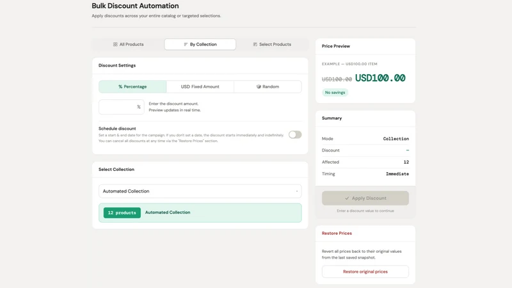Click the Collection value in Summary Mode
512x288 pixels.
pos(396,139)
